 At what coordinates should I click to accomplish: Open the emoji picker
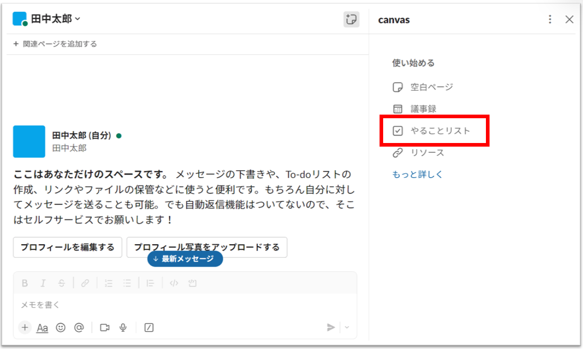[x=60, y=327]
